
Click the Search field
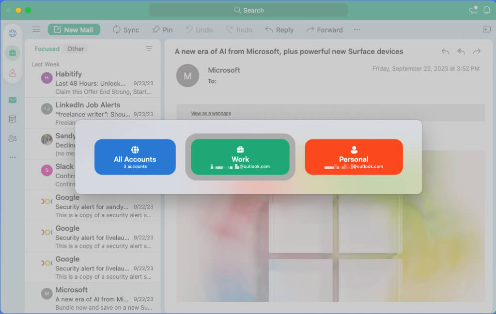(x=248, y=10)
